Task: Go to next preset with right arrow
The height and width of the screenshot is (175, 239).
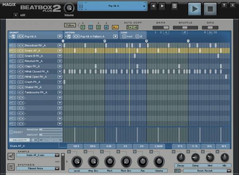Action: (x=162, y=6)
